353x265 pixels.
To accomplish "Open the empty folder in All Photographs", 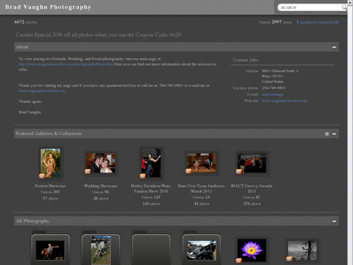I will (x=151, y=249).
